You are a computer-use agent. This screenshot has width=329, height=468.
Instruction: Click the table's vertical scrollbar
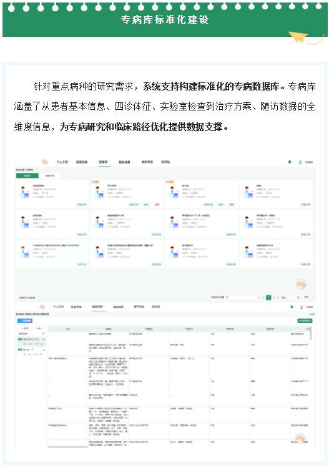point(311,333)
